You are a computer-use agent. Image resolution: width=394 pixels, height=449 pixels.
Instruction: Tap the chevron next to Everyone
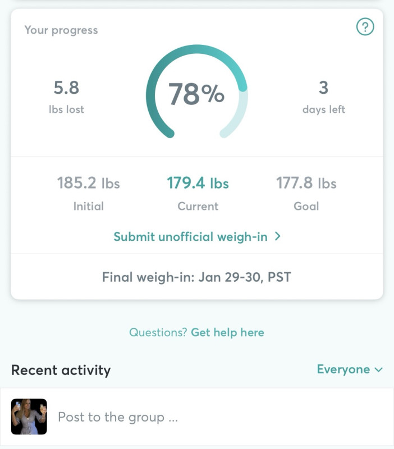click(379, 370)
